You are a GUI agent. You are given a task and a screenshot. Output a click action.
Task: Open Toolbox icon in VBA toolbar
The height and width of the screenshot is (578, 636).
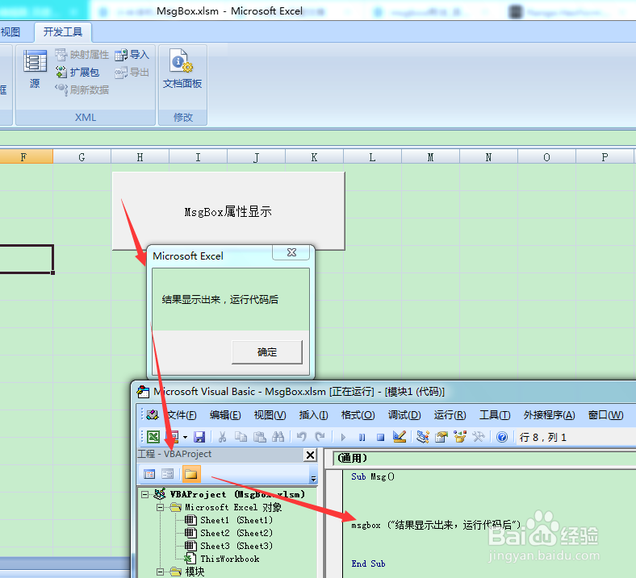coord(479,437)
